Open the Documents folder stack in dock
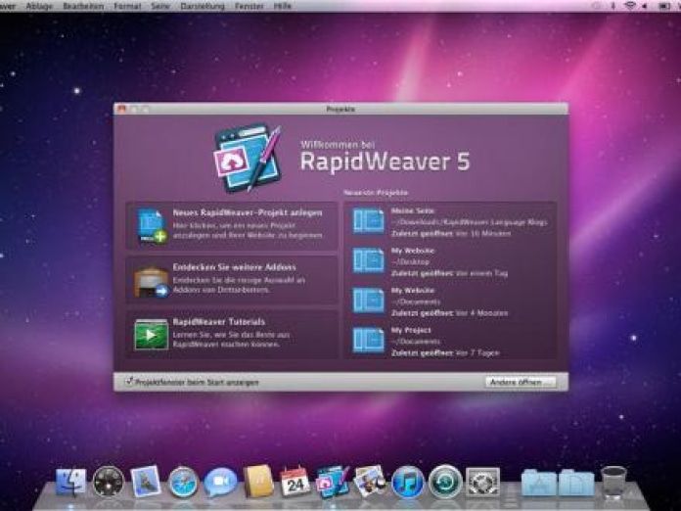 click(x=576, y=483)
